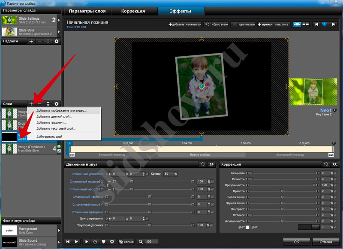
Task: Choose Добавить текстовый слой
Action: (64, 128)
